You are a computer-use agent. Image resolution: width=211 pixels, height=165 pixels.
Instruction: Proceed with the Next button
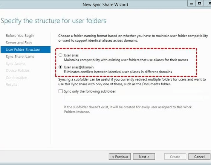[144, 157]
